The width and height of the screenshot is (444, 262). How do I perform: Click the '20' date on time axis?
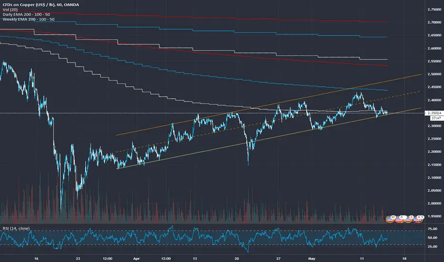coord(237,259)
